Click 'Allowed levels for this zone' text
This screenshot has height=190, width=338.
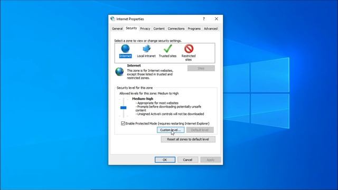149,93
